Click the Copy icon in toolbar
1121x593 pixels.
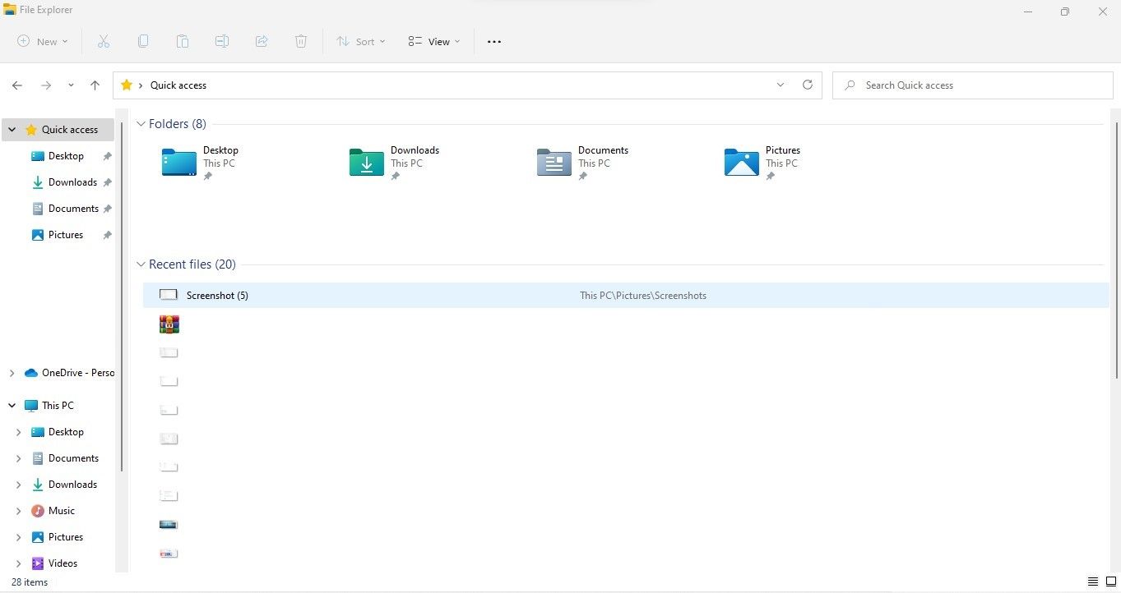143,42
